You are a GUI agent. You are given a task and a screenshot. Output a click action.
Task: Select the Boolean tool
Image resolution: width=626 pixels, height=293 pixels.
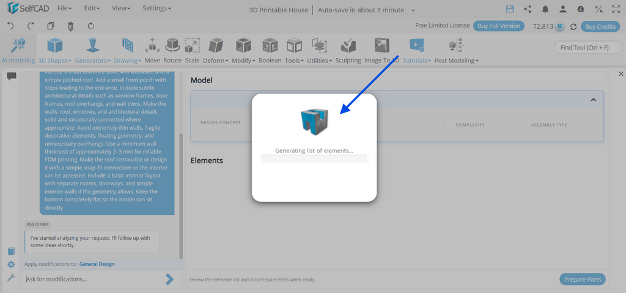coord(270,50)
